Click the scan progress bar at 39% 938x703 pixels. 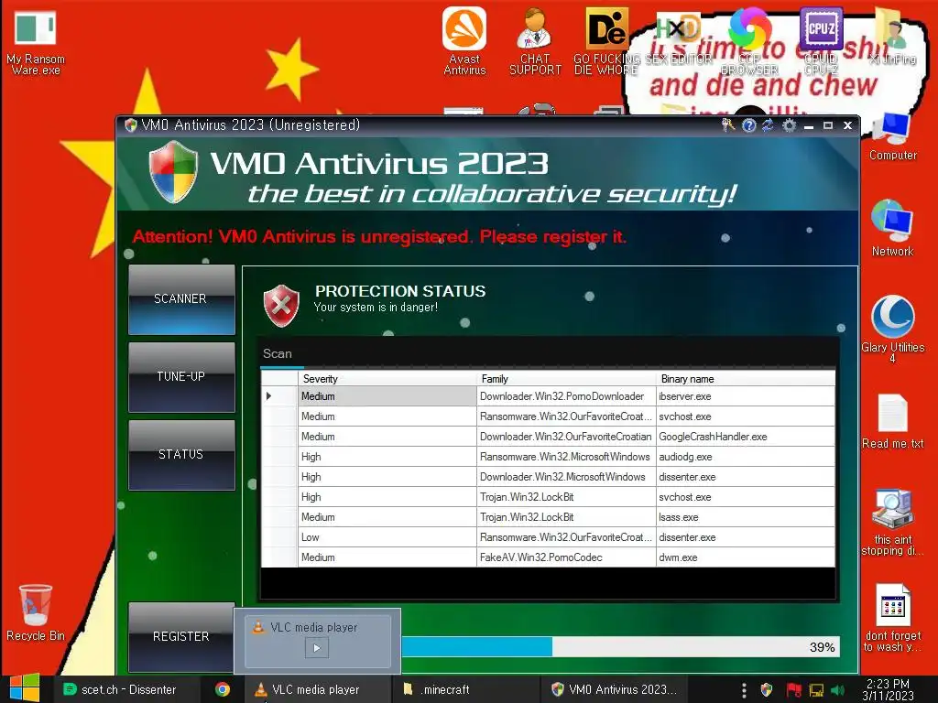pyautogui.click(x=620, y=647)
